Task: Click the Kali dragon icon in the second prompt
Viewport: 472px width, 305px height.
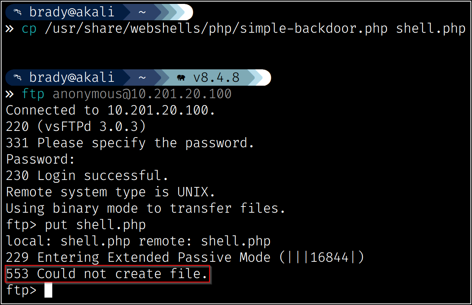Action: point(17,78)
